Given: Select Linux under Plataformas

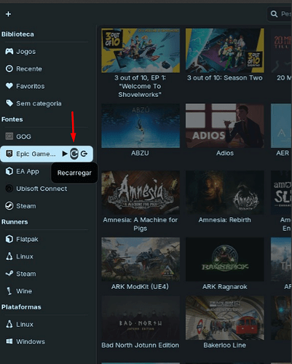Looking at the screenshot, I should [x=46, y=325].
